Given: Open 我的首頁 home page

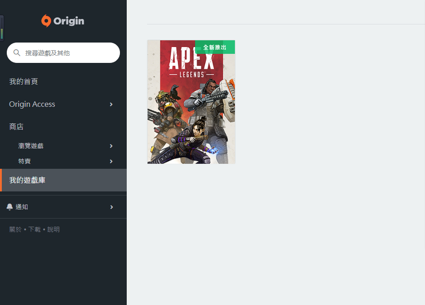Looking at the screenshot, I should [24, 81].
